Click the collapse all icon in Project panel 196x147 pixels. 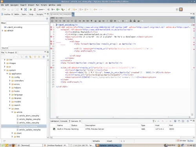(26, 57)
